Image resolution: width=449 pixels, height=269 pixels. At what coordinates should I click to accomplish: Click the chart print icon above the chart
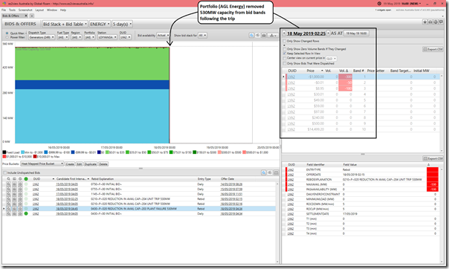point(264,35)
